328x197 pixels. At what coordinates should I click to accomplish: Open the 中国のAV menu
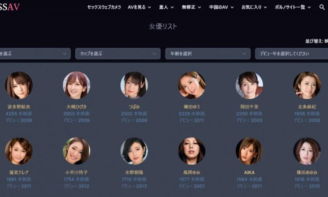(x=221, y=7)
